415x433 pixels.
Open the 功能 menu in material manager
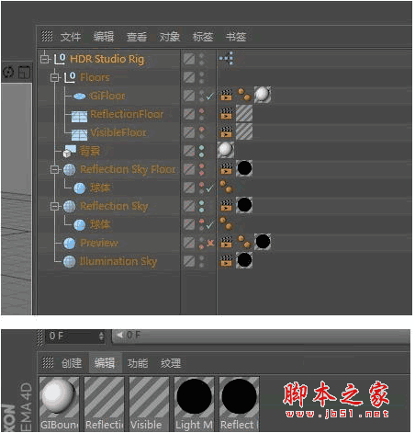tap(138, 363)
